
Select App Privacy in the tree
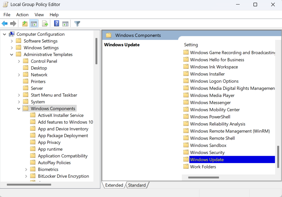49,142
